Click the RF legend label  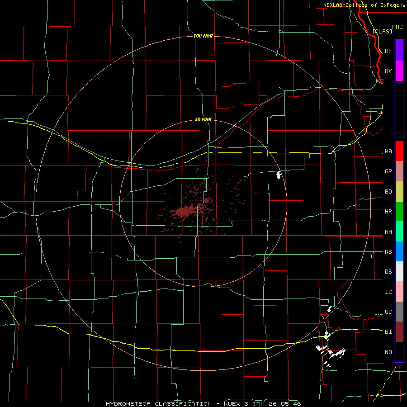pos(388,51)
